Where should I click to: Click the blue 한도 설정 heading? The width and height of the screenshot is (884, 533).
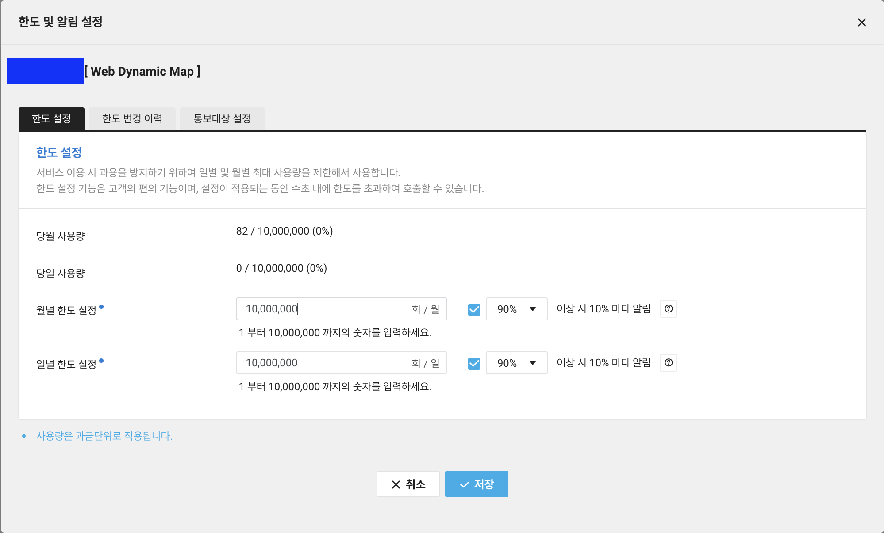pyautogui.click(x=59, y=152)
